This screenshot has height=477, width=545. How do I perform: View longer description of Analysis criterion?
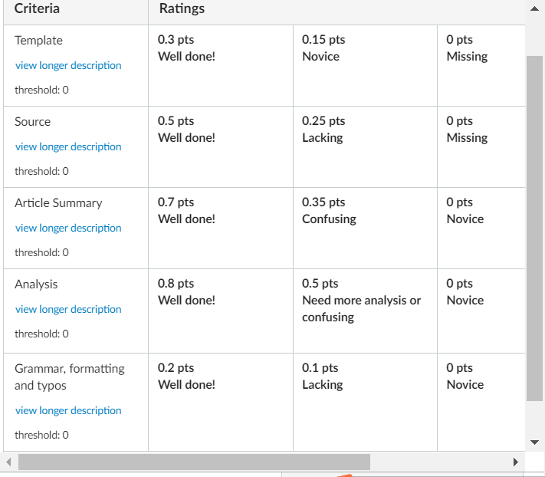click(68, 309)
